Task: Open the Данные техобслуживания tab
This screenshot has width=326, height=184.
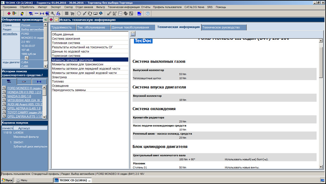Action: [x=133, y=27]
